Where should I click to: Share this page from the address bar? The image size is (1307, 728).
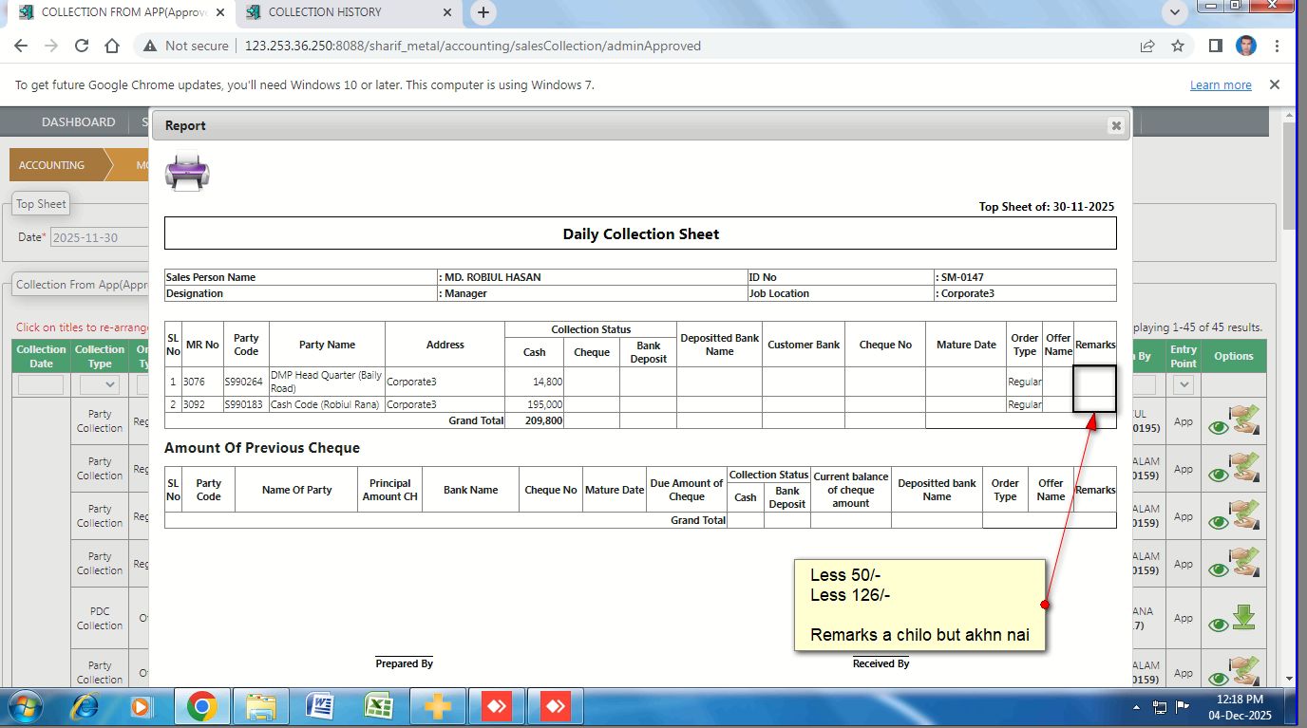tap(1147, 46)
